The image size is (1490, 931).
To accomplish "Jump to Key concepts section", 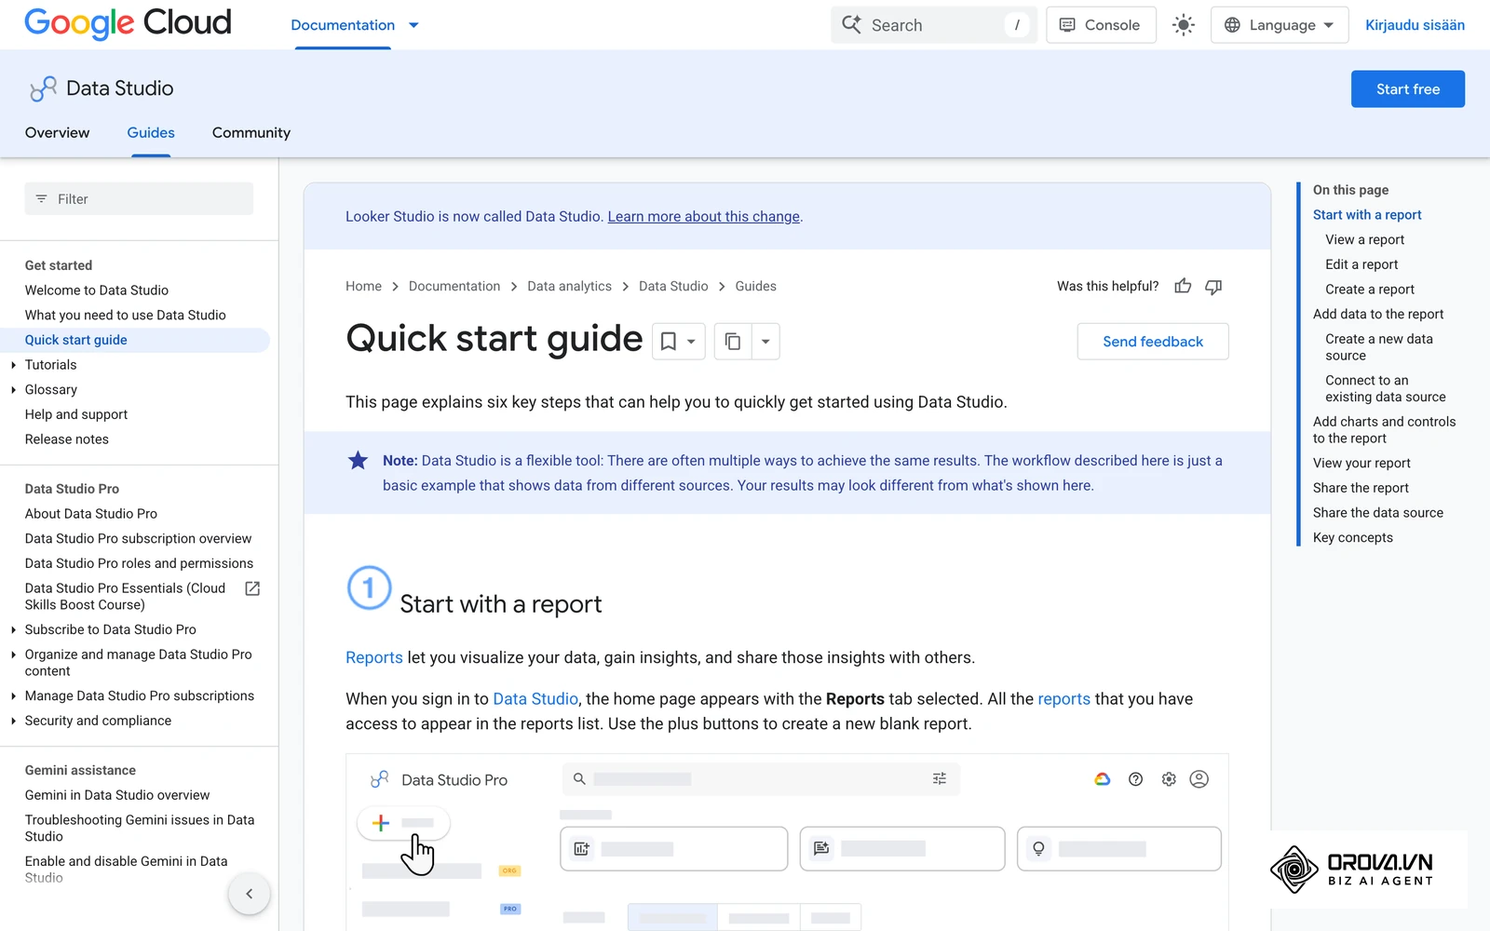I will pyautogui.click(x=1352, y=538).
